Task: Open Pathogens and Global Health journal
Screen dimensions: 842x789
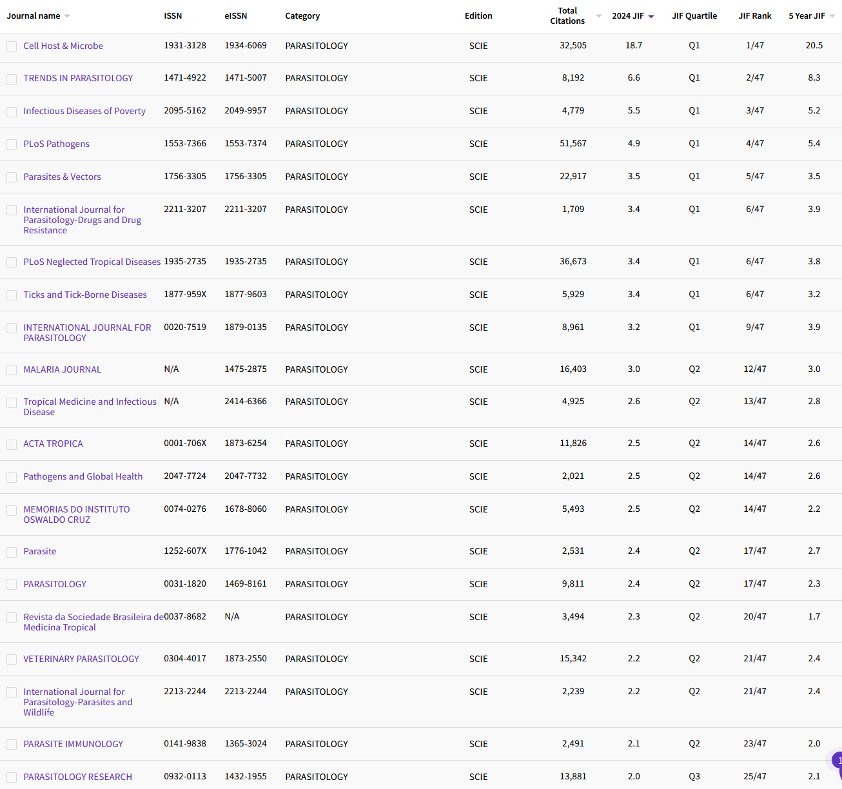Action: pos(83,476)
